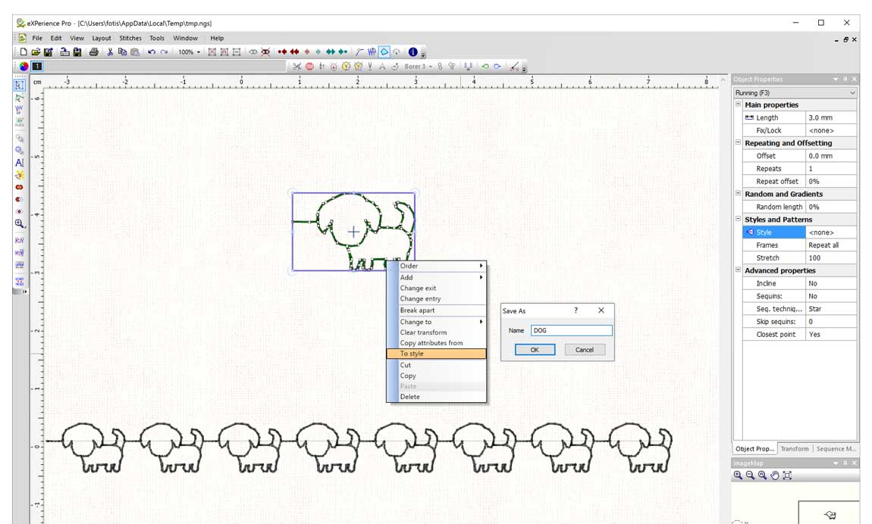
Task: Cut selection with the scissors toolbar icon
Action: pos(110,52)
